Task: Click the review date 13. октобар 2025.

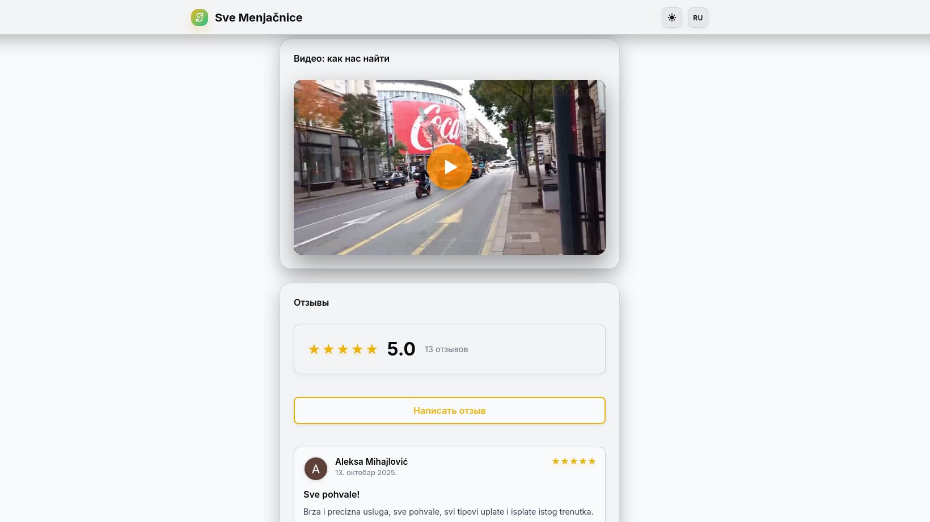Action: tap(366, 473)
